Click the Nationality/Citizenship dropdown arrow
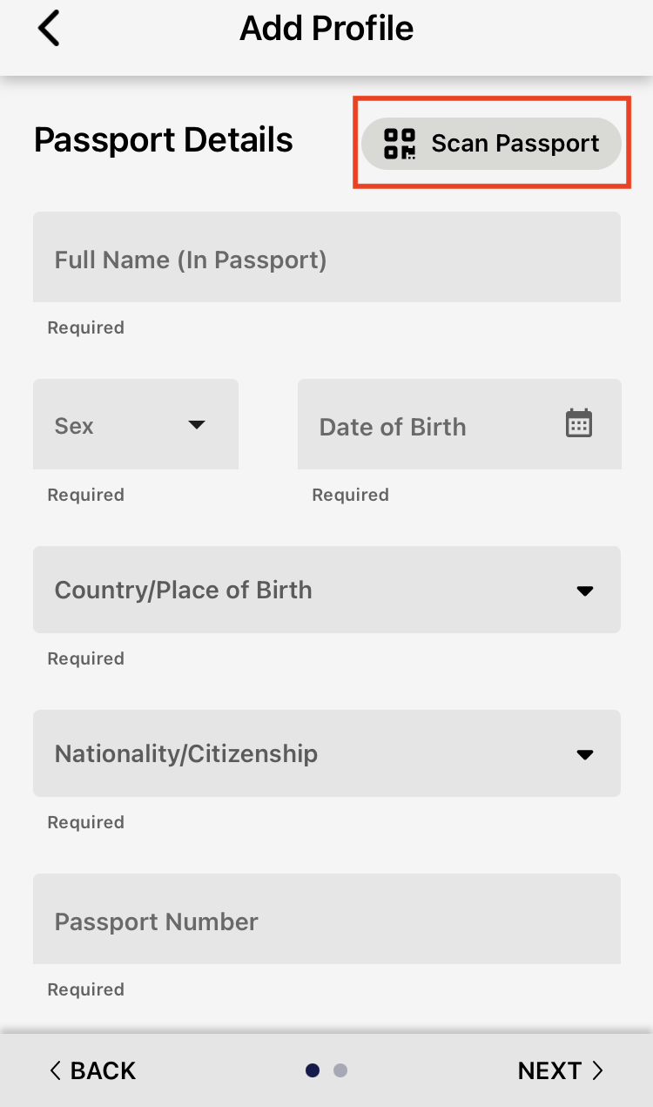653x1107 pixels. click(585, 754)
